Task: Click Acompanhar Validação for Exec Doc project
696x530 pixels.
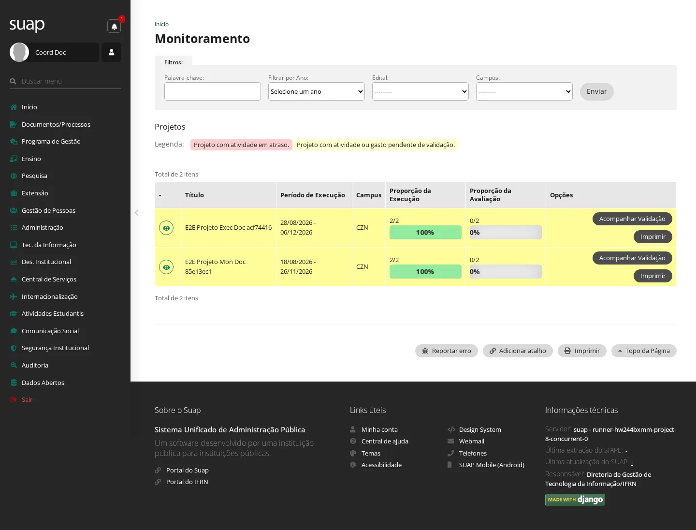Action: (632, 219)
